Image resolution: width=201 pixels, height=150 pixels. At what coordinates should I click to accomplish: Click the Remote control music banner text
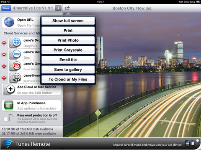click(147, 145)
